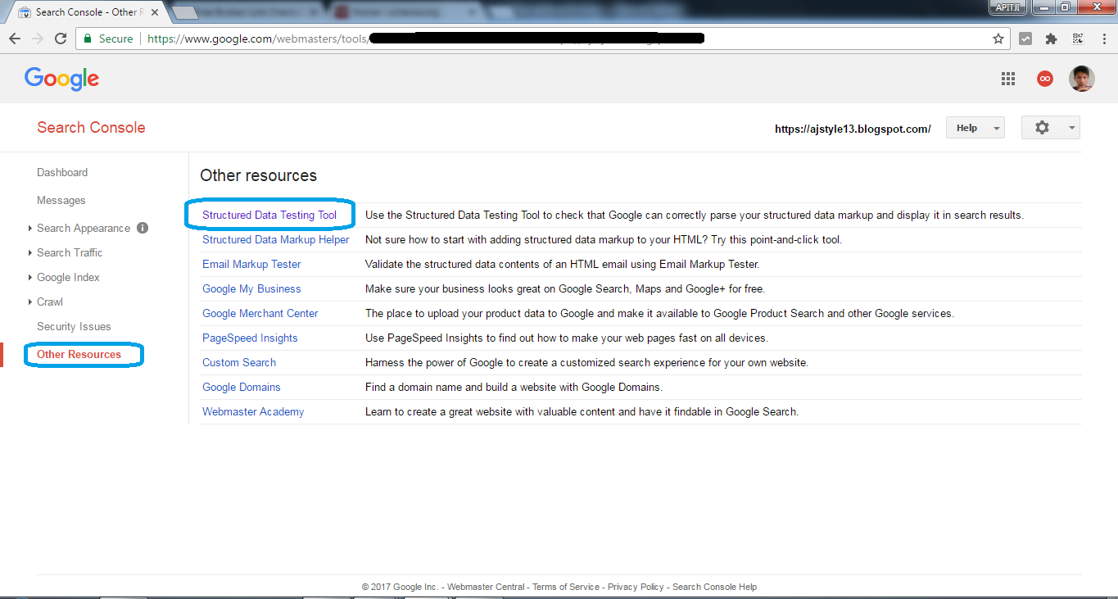Click the description starting 'Use PageSpeed Insights to find out'
This screenshot has width=1118, height=599.
click(x=567, y=338)
